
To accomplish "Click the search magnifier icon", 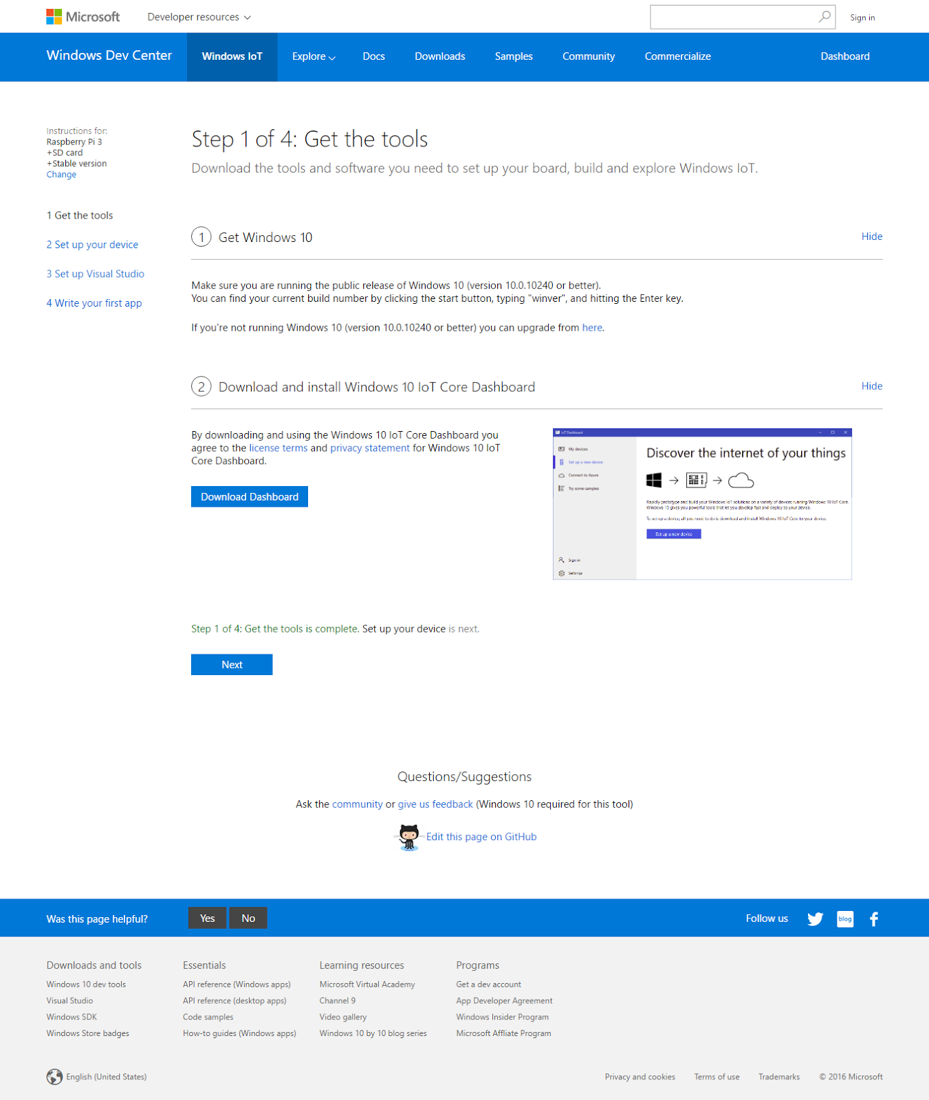I will coord(824,16).
